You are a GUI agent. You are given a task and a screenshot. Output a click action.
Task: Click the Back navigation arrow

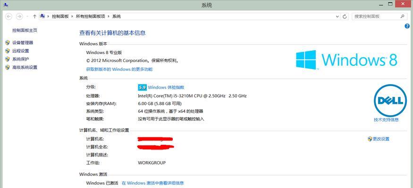point(9,16)
